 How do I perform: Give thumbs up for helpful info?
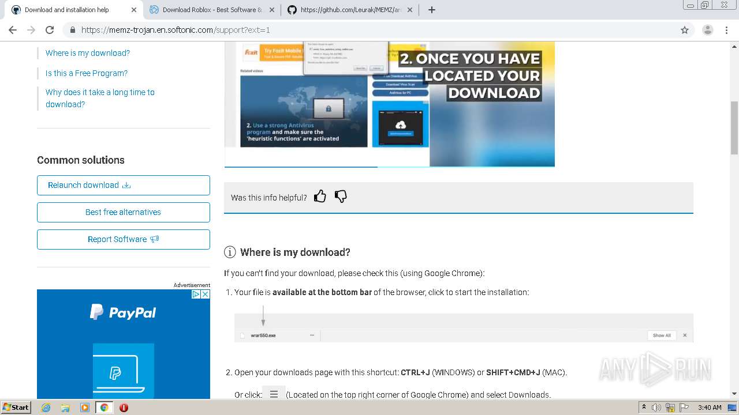[x=320, y=197]
